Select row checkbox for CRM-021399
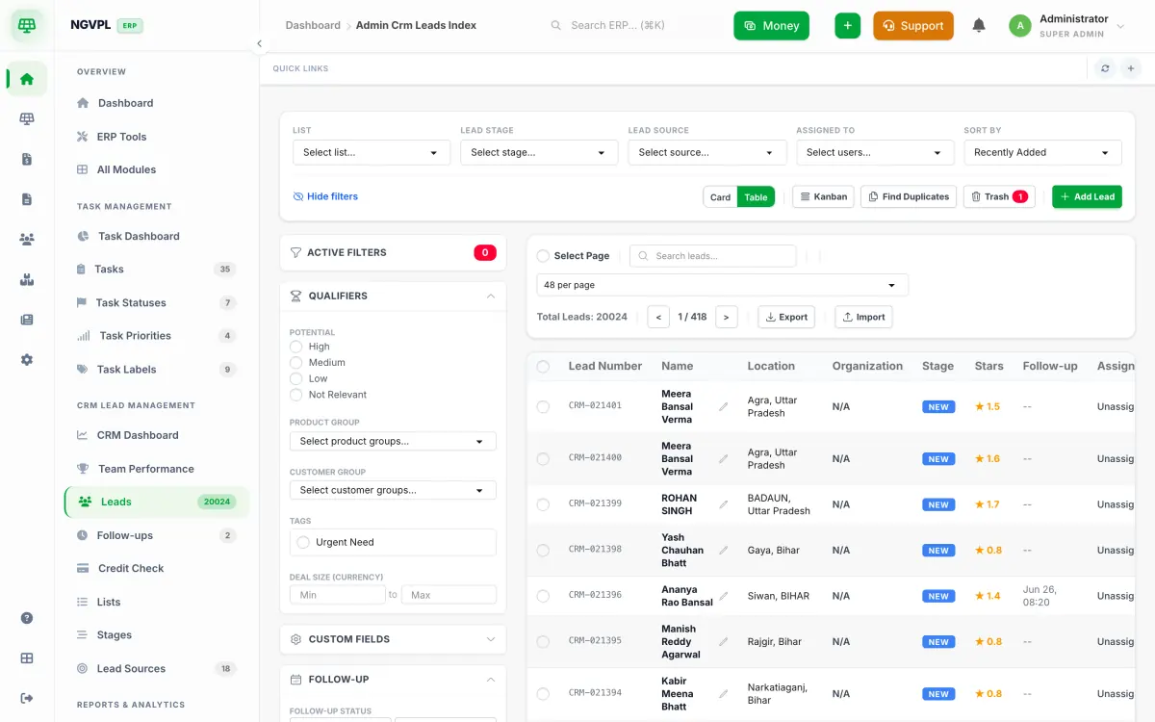The image size is (1155, 722). (x=543, y=504)
